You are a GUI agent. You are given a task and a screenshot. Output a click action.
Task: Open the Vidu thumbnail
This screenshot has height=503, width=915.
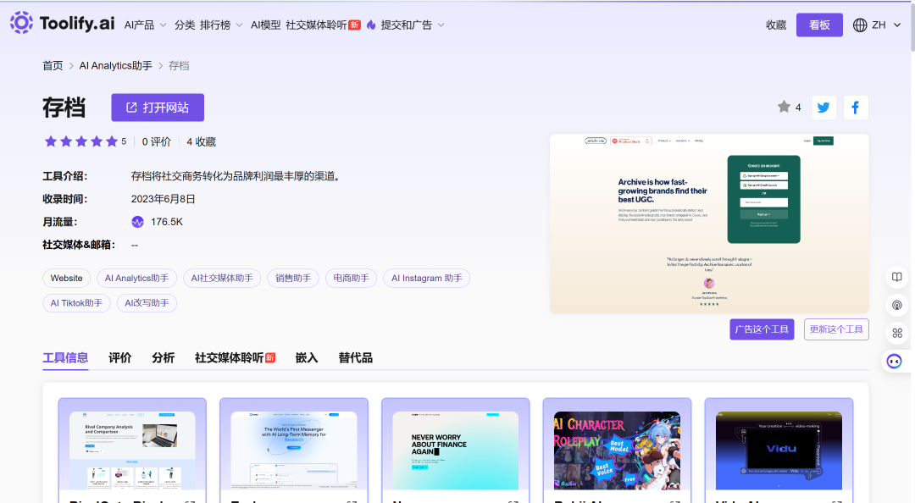(x=779, y=450)
